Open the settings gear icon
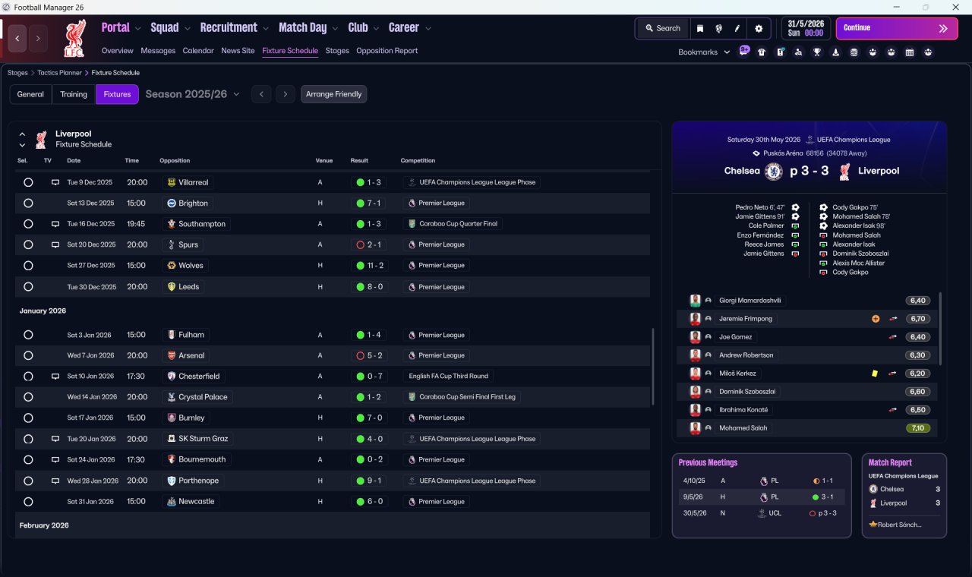The height and width of the screenshot is (577, 972). (x=759, y=29)
